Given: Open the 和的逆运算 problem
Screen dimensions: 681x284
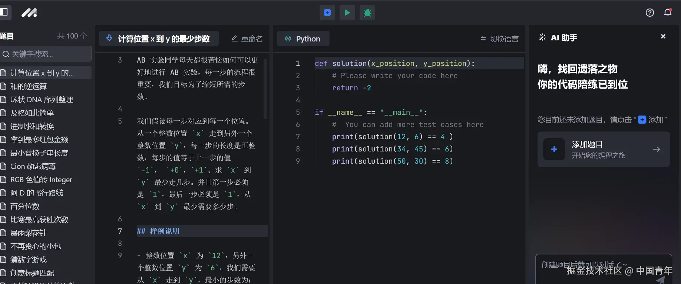Looking at the screenshot, I should pos(29,86).
